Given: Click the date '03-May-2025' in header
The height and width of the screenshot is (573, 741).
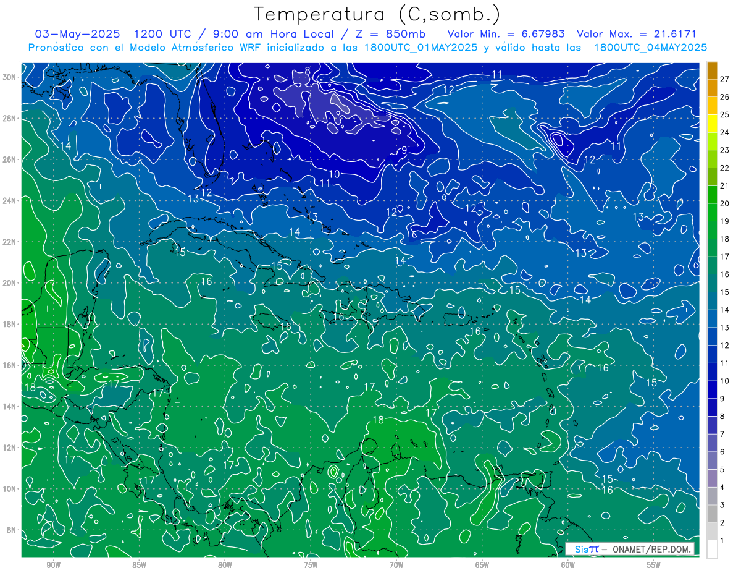Looking at the screenshot, I should [x=78, y=34].
